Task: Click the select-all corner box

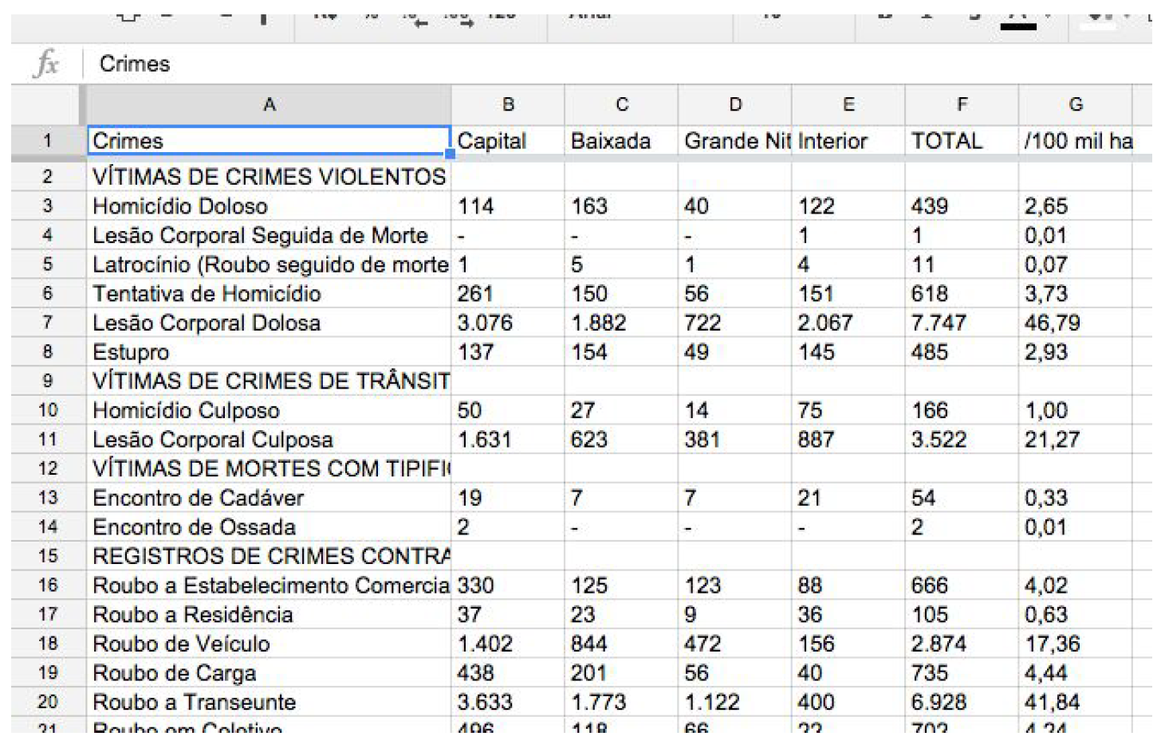Action: (48, 105)
